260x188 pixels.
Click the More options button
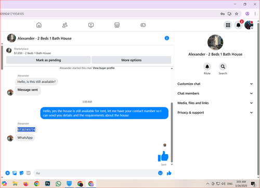point(131,60)
